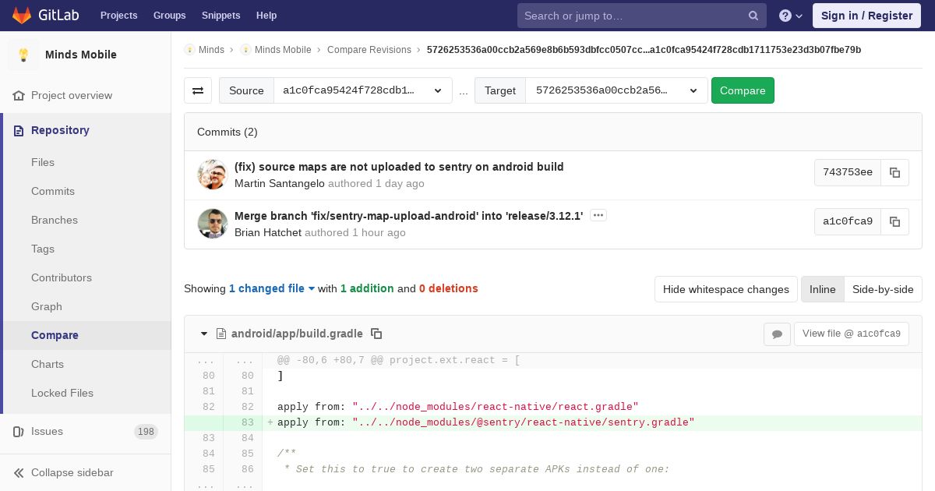Open the Minds Mobile sidebar title

[81, 55]
